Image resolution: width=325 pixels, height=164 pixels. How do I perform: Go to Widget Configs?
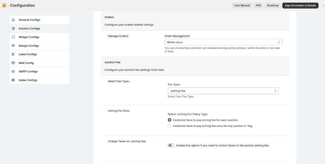pos(39,37)
